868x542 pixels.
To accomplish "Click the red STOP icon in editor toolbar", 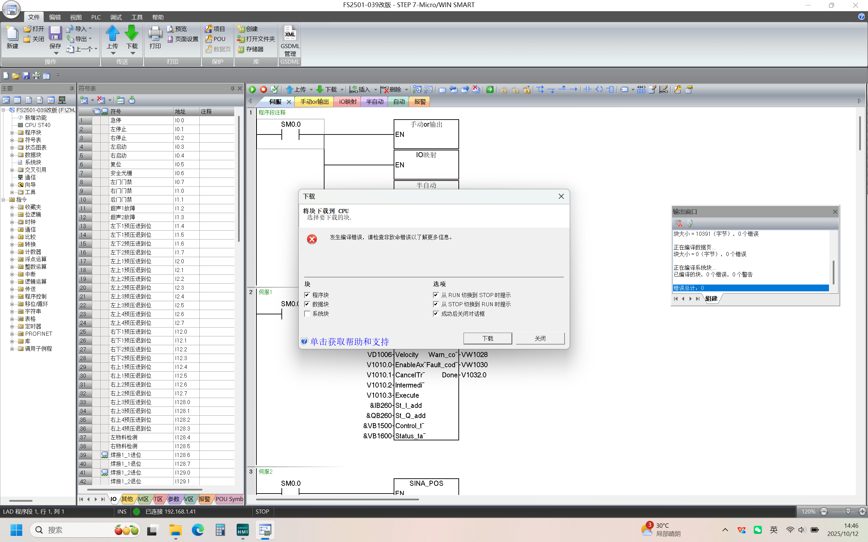I will (x=264, y=90).
